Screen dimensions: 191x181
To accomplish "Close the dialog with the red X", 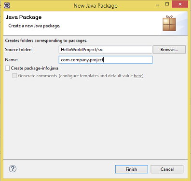I will coord(180,4).
